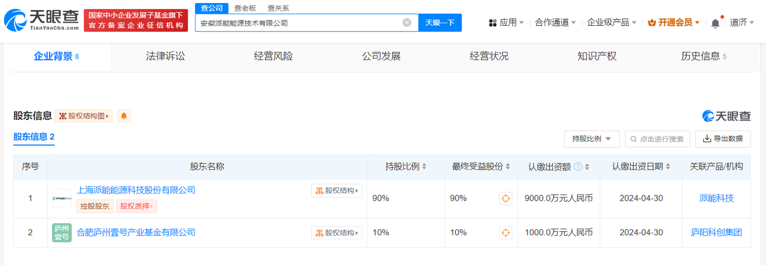The width and height of the screenshot is (766, 265).
Task: Open the TianYanCha logo homepage
Action: pyautogui.click(x=41, y=20)
